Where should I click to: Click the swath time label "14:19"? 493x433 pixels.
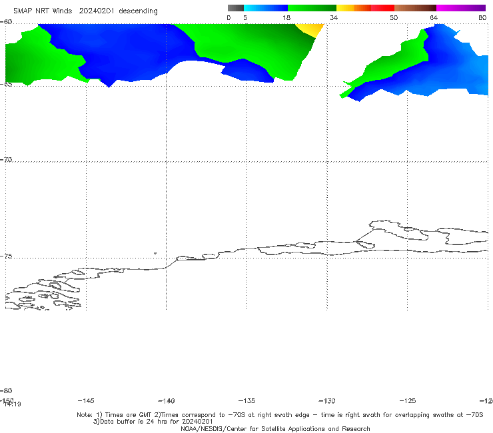pyautogui.click(x=13, y=404)
